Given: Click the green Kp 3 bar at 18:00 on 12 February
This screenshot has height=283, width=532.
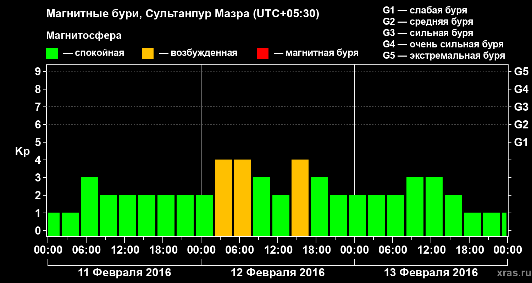Looking at the screenshot, I should click(319, 207).
